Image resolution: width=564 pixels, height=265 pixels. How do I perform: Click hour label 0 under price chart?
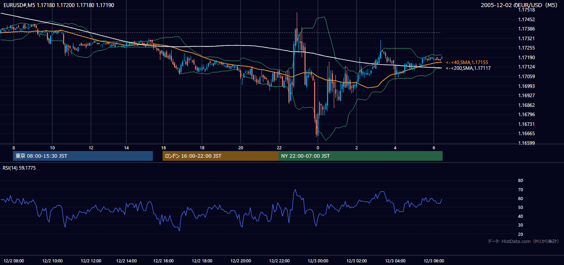[x=318, y=148]
